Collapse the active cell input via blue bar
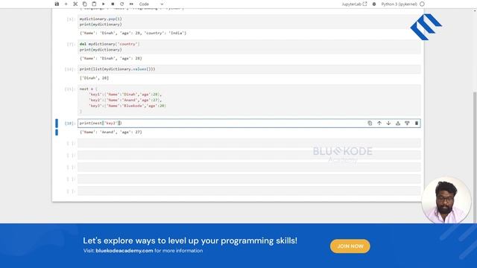 pyautogui.click(x=57, y=123)
